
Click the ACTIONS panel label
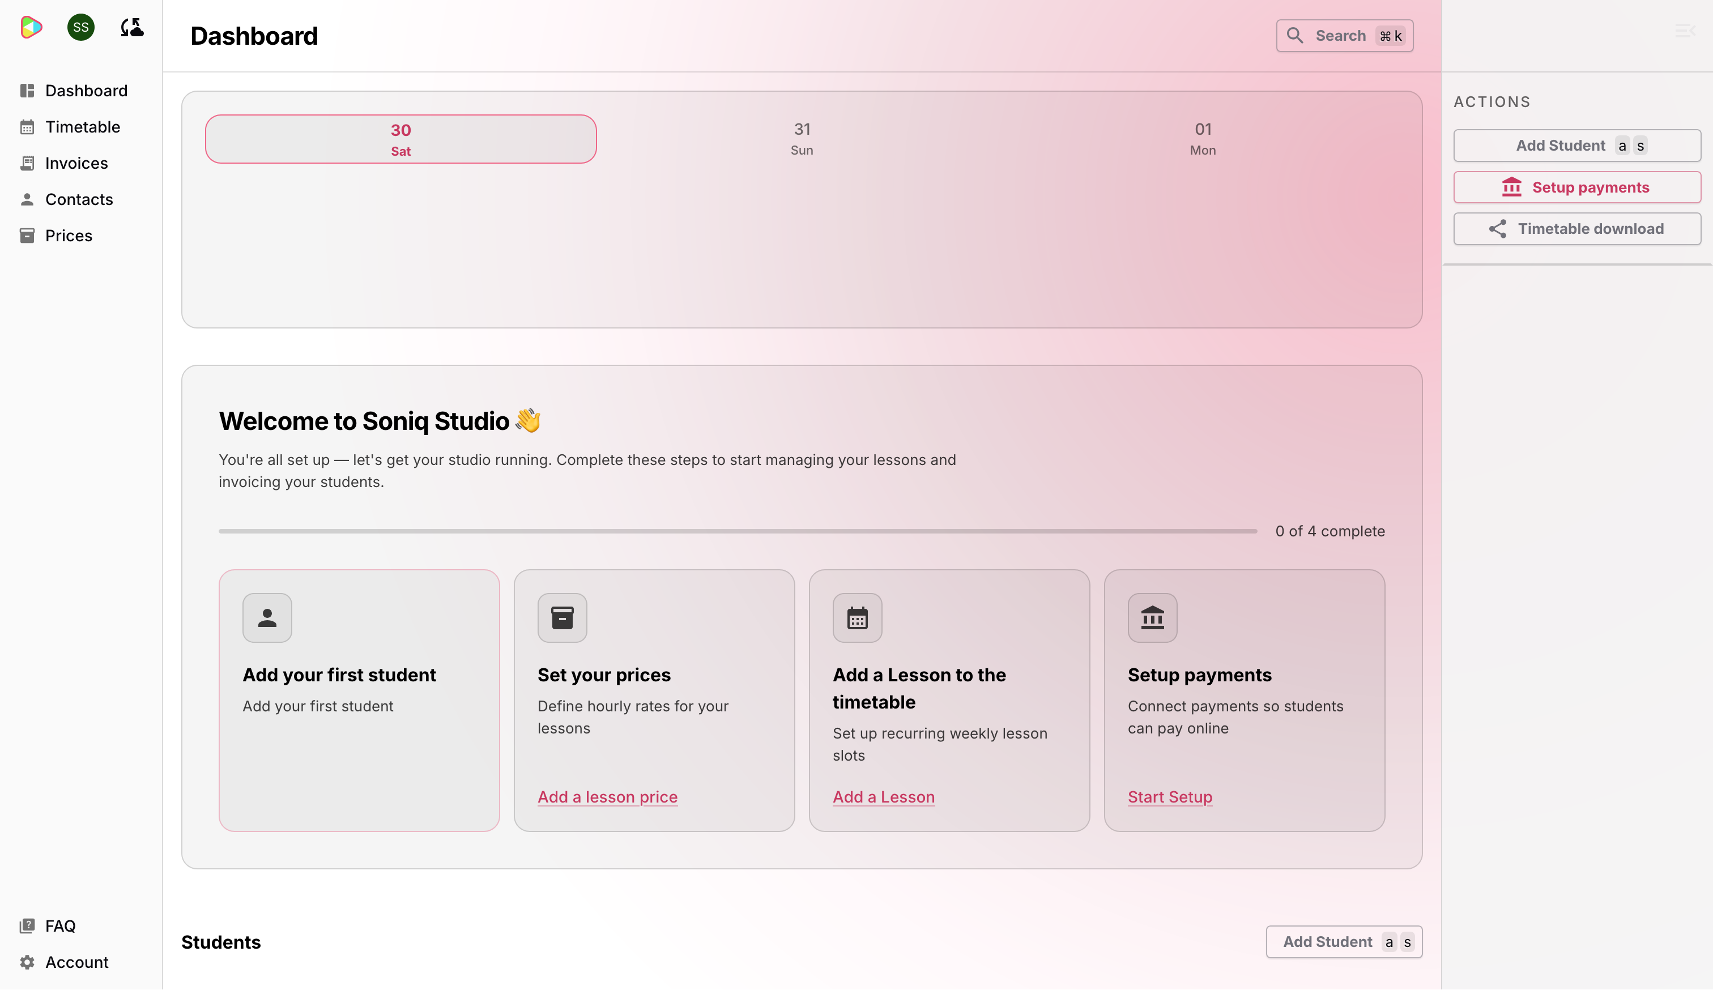1492,102
